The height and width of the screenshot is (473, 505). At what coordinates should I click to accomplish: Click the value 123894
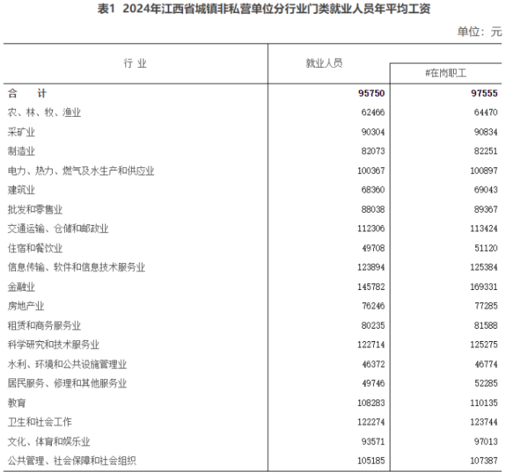click(371, 267)
